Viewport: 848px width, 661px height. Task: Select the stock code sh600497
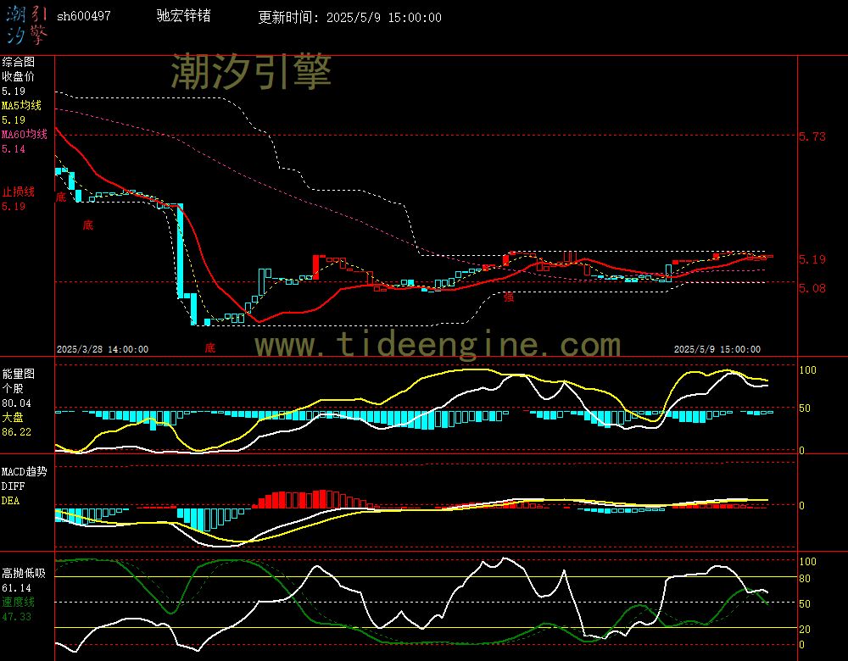(x=84, y=16)
